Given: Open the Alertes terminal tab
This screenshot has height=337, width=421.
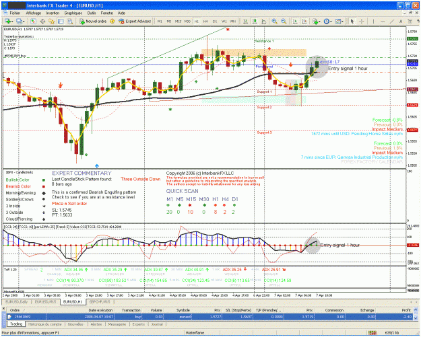Looking at the screenshot, I should [x=96, y=324].
